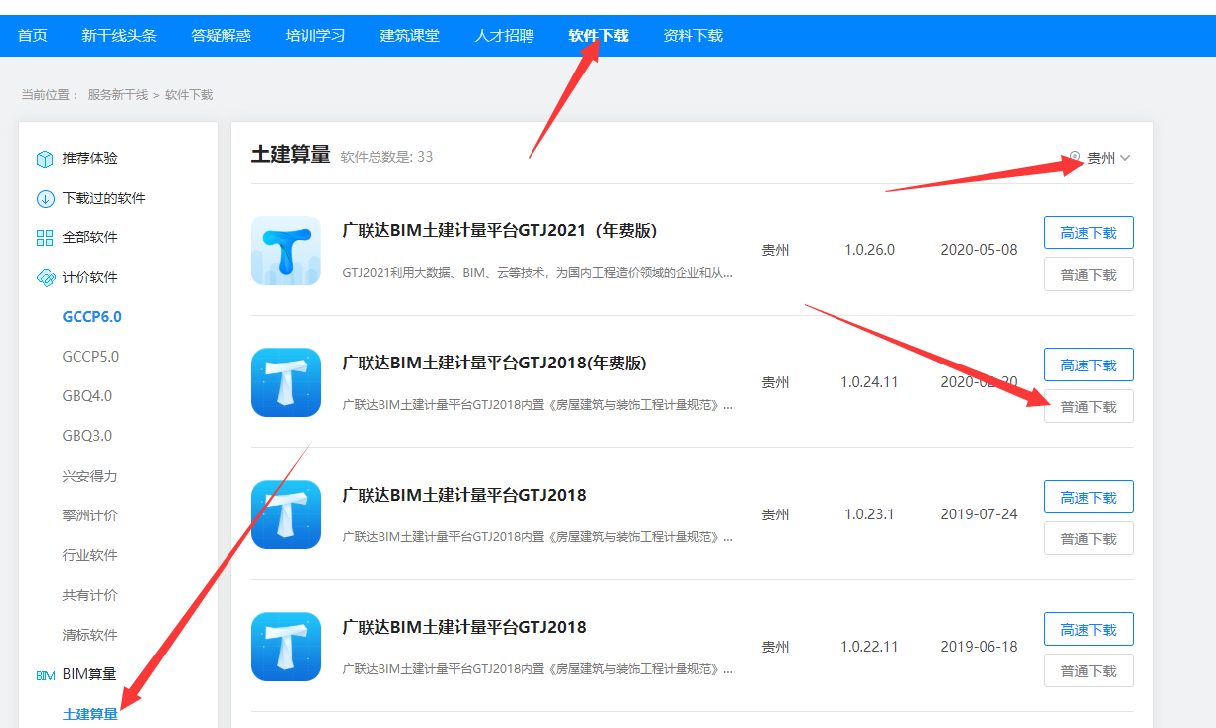The image size is (1216, 728).
Task: Open the 资料下载 nav tab
Action: point(692,36)
